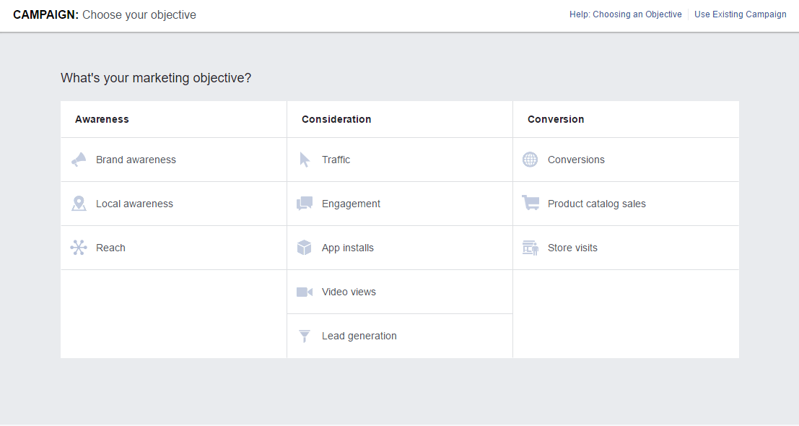Open Help: Choosing an Objective link
The height and width of the screenshot is (426, 799).
625,14
